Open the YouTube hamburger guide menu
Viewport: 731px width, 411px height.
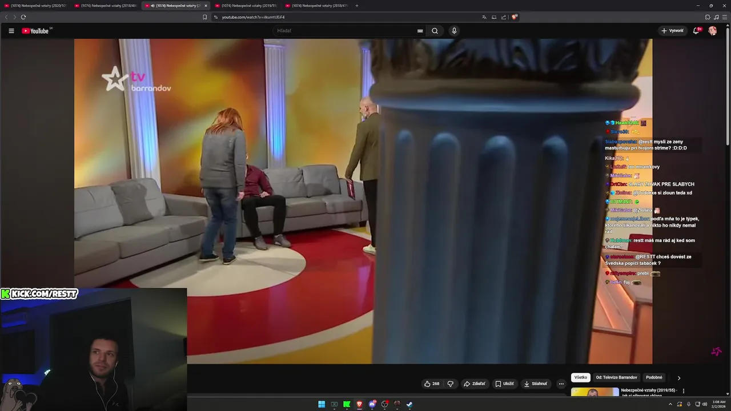[x=11, y=31]
